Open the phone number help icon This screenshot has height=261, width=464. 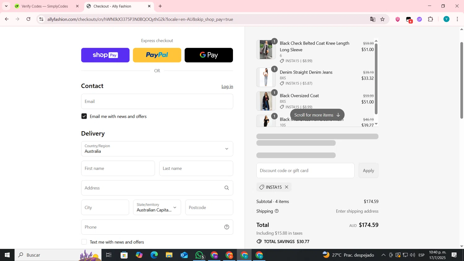click(x=227, y=227)
